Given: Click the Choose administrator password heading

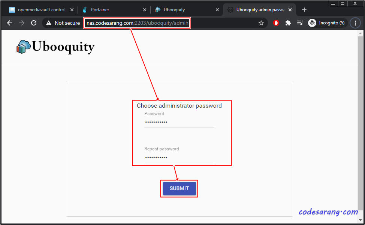Looking at the screenshot, I should (x=179, y=106).
